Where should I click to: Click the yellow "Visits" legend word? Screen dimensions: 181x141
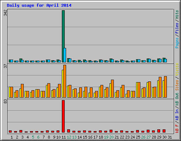click(177, 69)
